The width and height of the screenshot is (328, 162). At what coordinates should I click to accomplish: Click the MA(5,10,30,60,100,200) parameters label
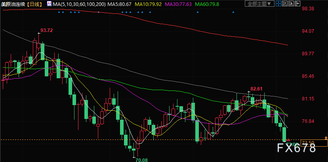(x=79, y=4)
